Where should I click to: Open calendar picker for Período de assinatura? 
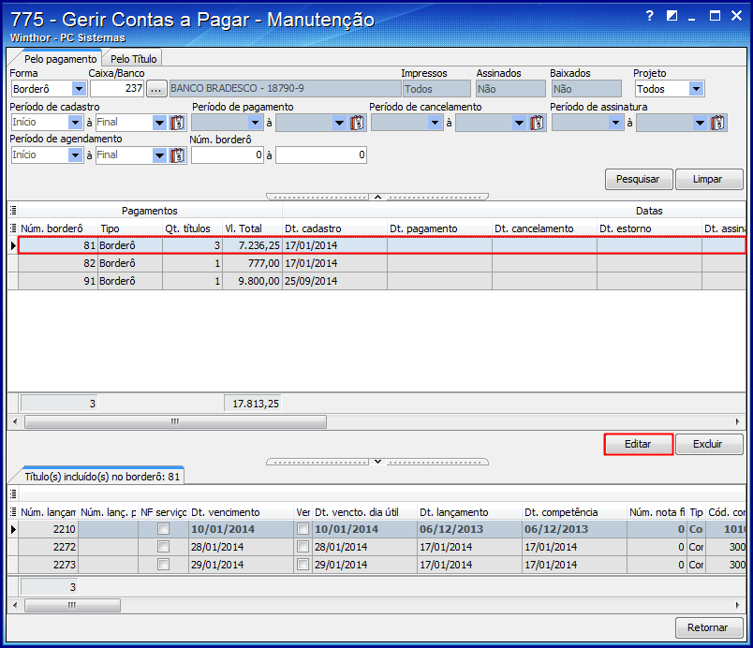[717, 123]
